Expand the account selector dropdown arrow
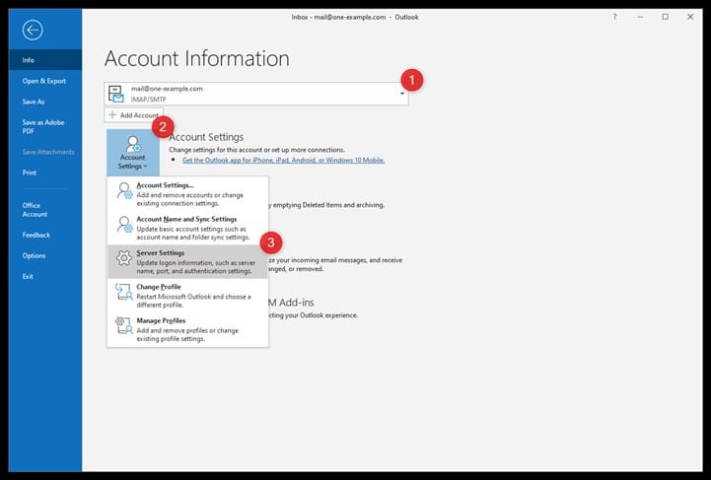The width and height of the screenshot is (711, 480). 402,94
